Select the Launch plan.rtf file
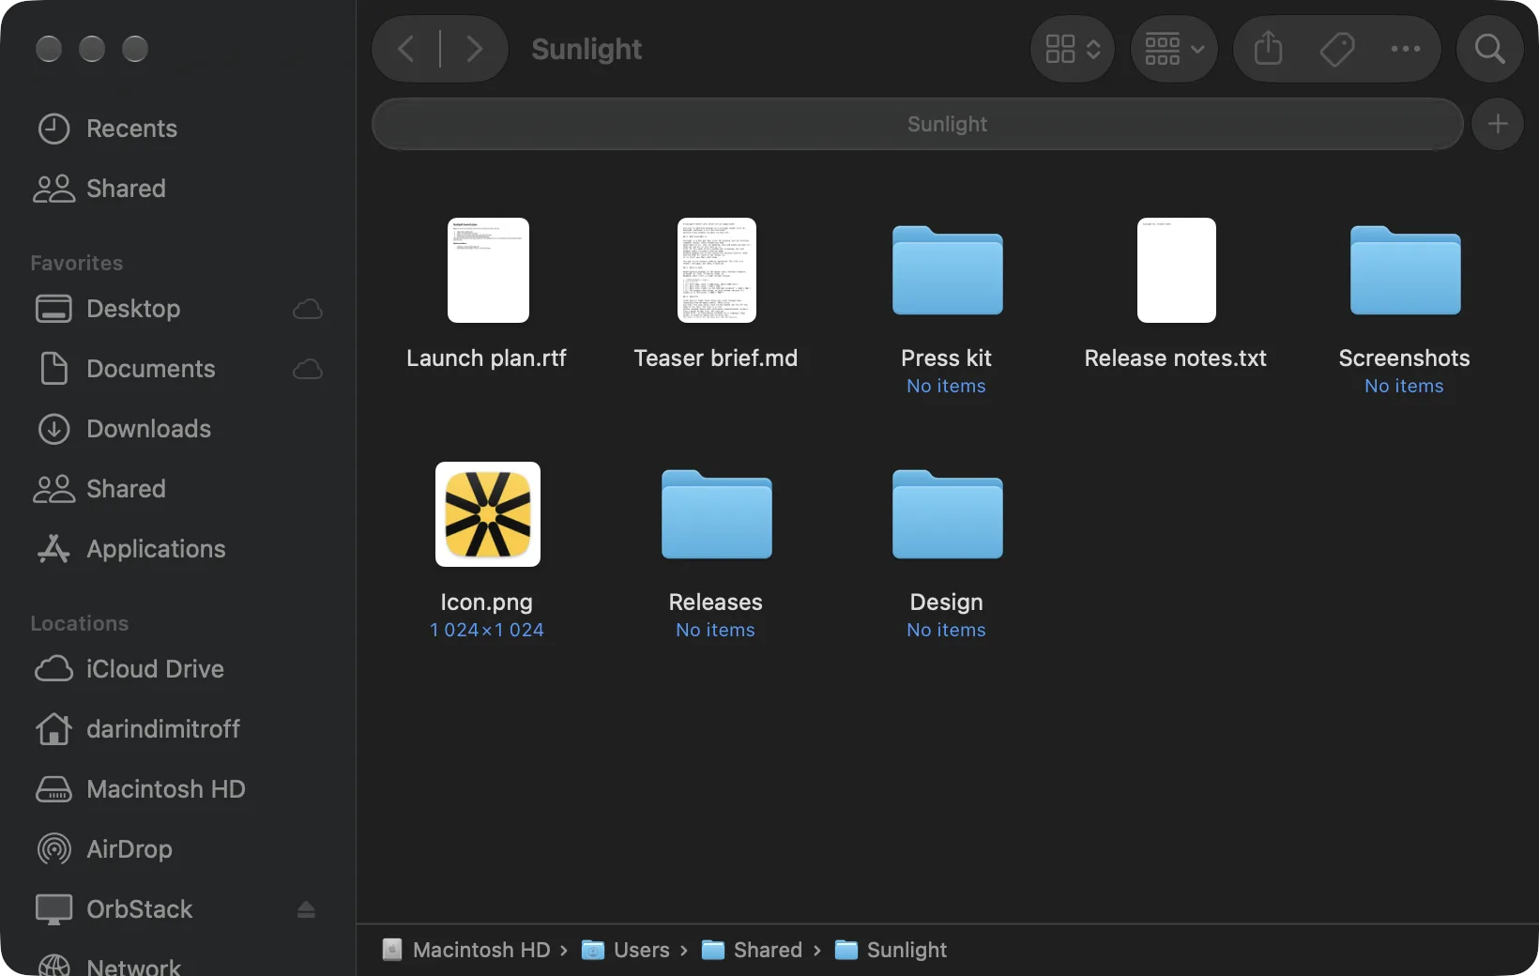 (487, 296)
